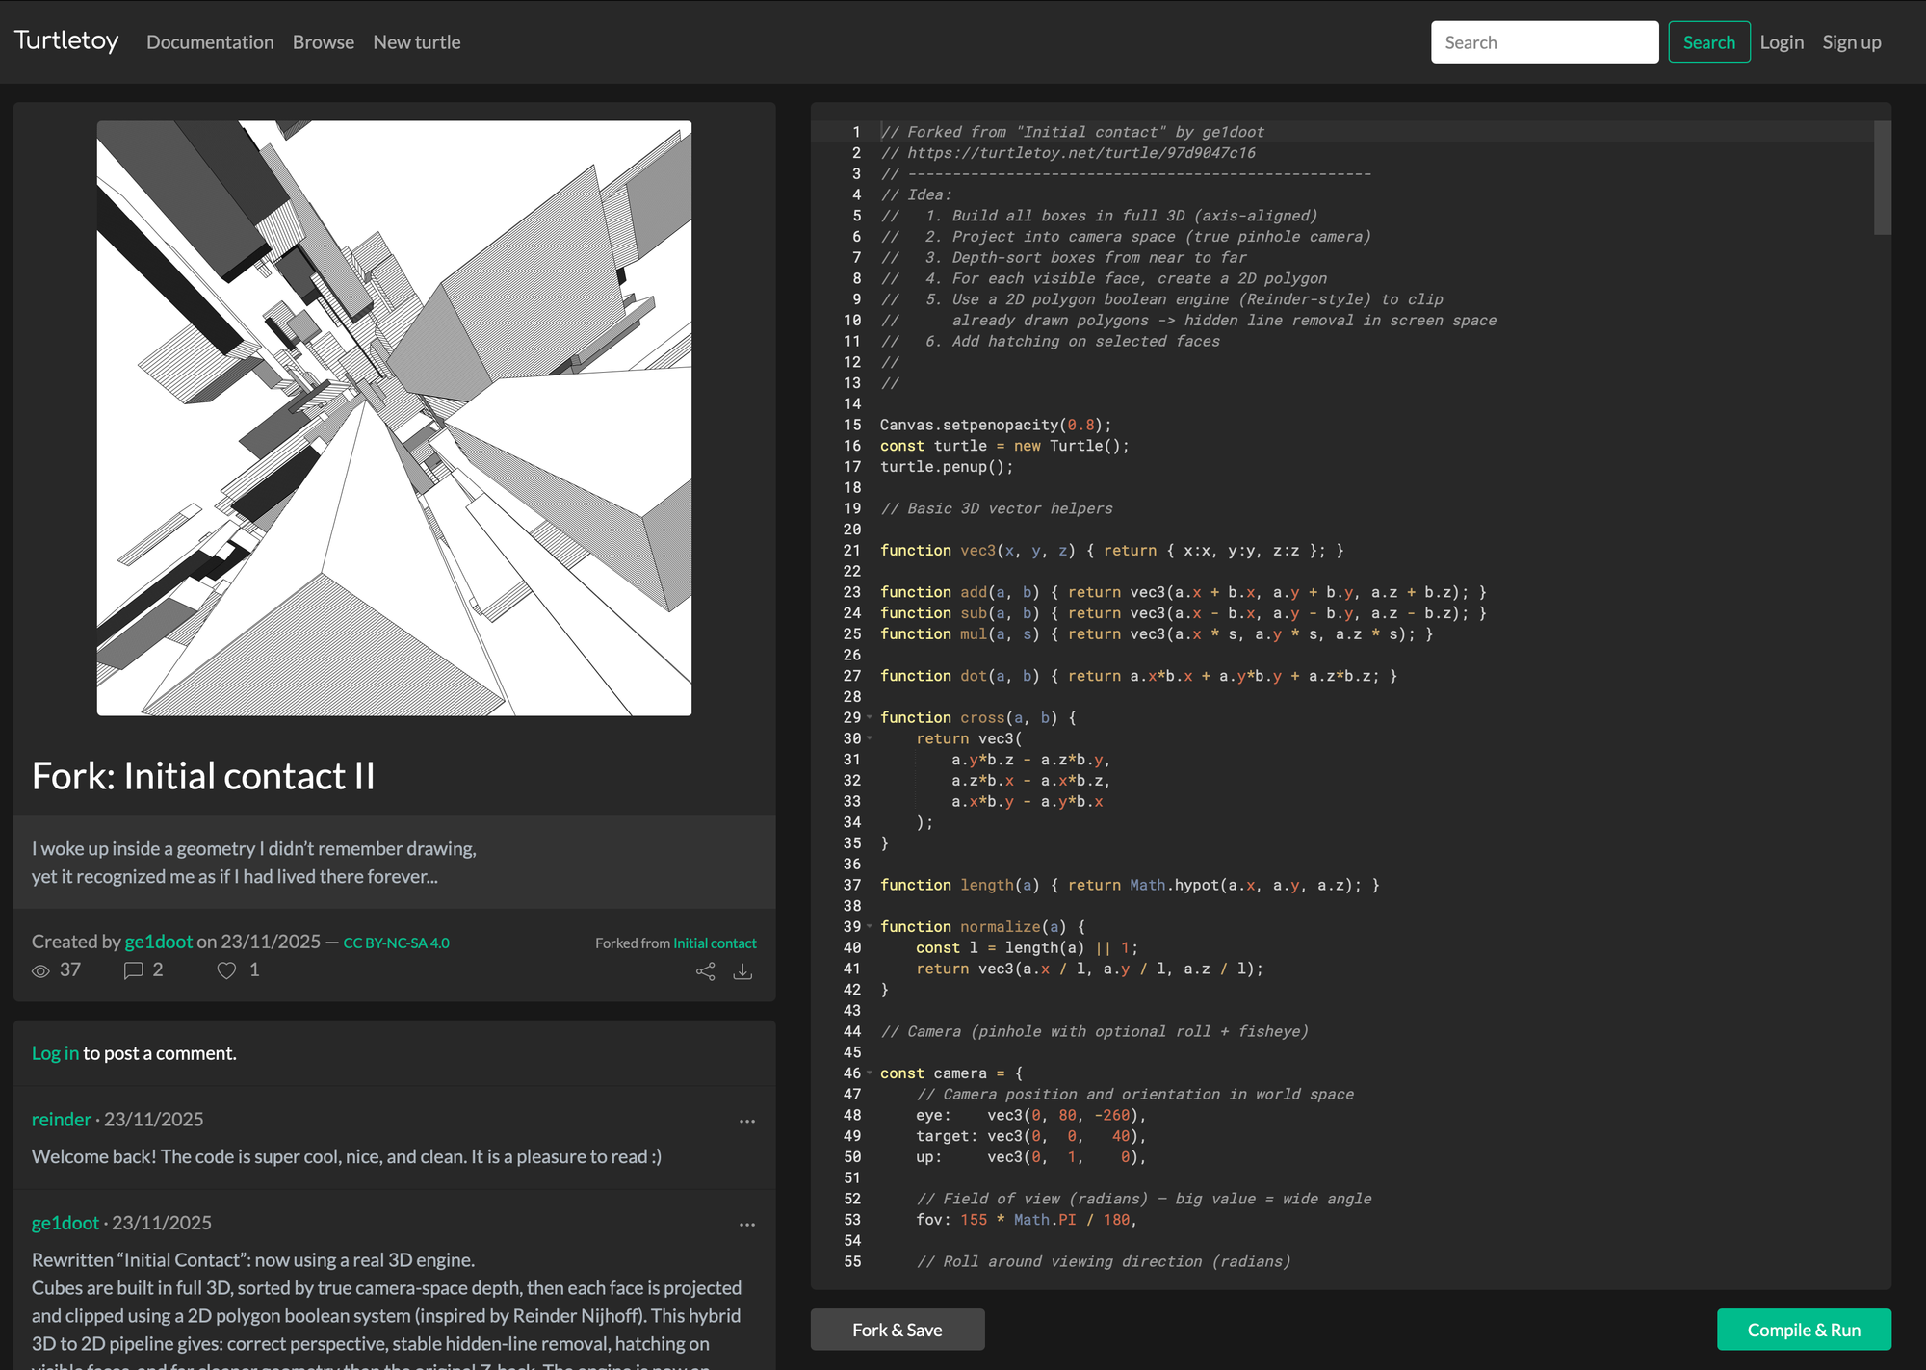This screenshot has height=1370, width=1926.
Task: Collapse the normalize function at line 39
Action: [870, 926]
